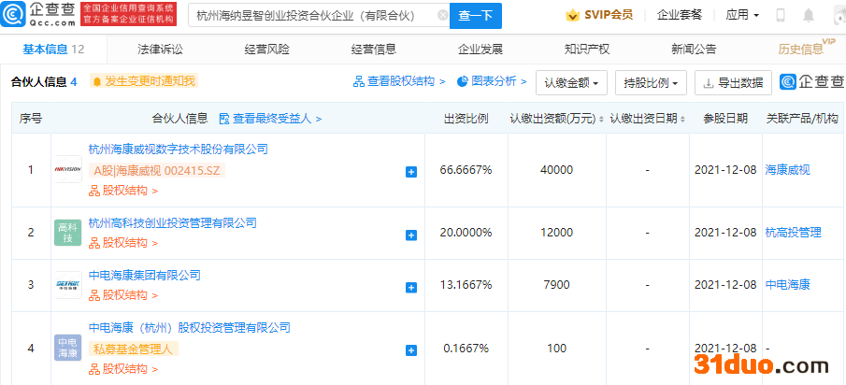
Task: Click the SVIP crown icon
Action: tap(572, 15)
